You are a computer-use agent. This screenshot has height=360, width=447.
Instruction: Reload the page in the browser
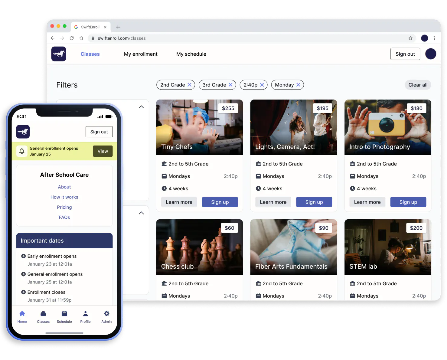72,38
